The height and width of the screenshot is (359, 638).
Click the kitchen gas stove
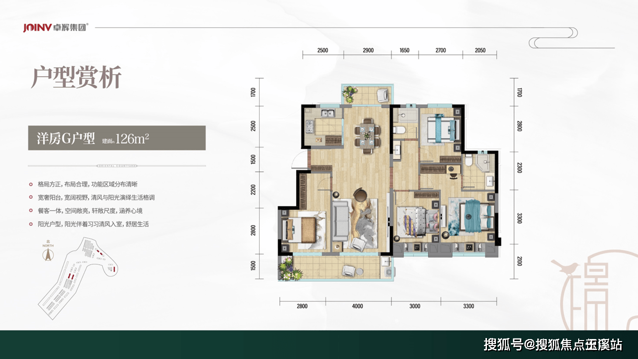coord(310,127)
